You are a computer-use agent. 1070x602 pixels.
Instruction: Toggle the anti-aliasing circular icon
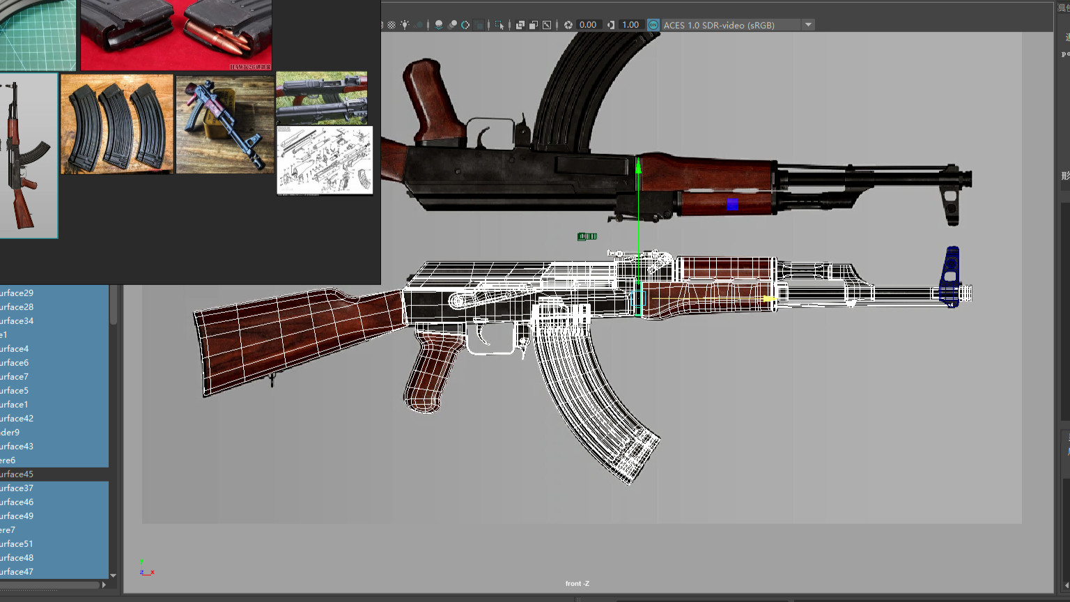click(465, 25)
